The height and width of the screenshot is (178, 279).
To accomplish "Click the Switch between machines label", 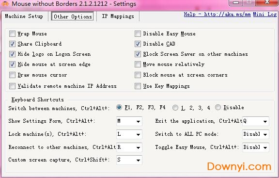I will 59,108.
